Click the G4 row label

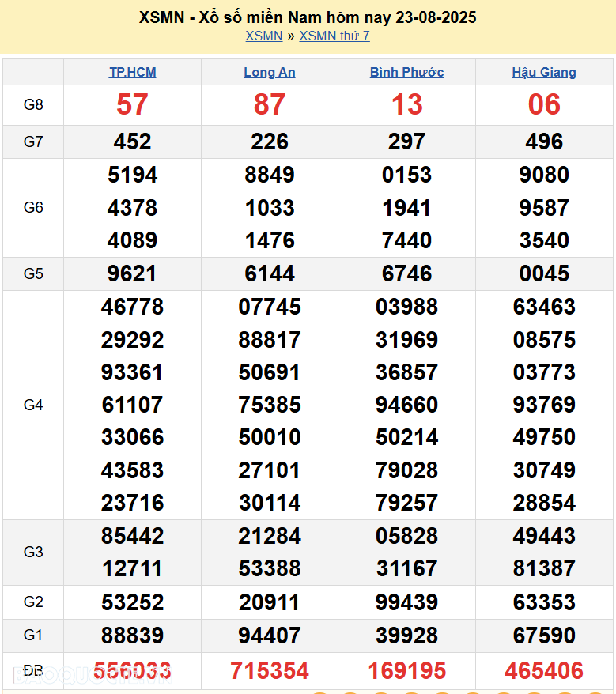point(33,405)
